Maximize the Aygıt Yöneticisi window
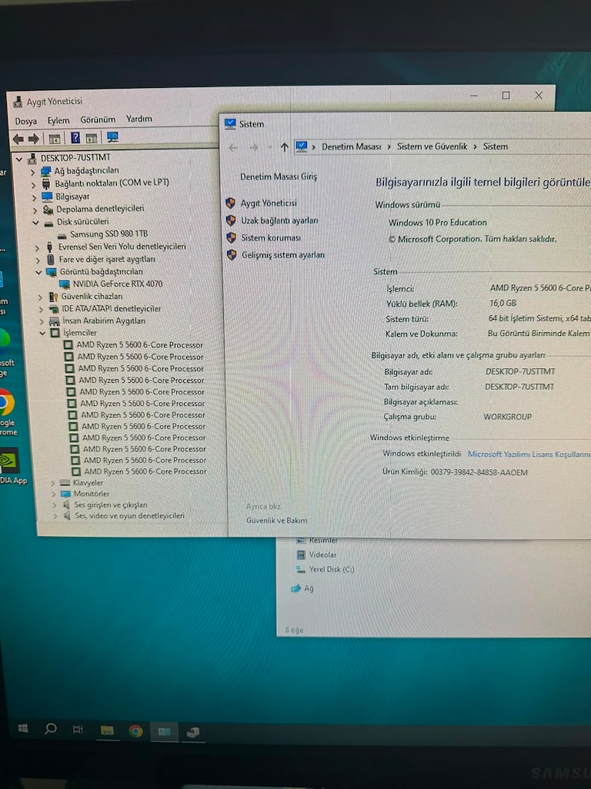This screenshot has height=789, width=591. coord(506,95)
